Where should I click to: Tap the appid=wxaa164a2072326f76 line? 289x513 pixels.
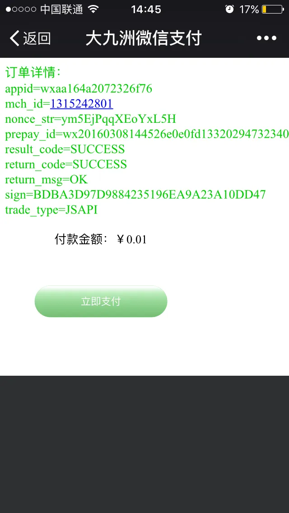tap(79, 89)
